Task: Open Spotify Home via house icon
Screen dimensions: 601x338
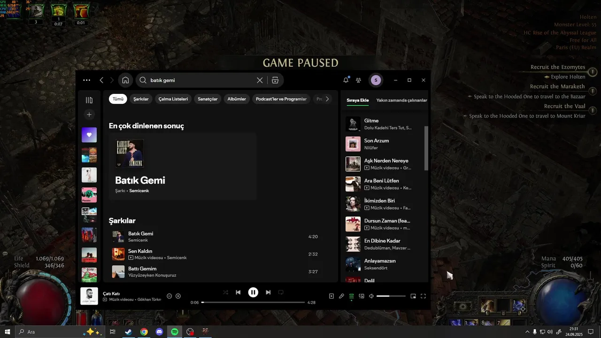Action: click(125, 80)
